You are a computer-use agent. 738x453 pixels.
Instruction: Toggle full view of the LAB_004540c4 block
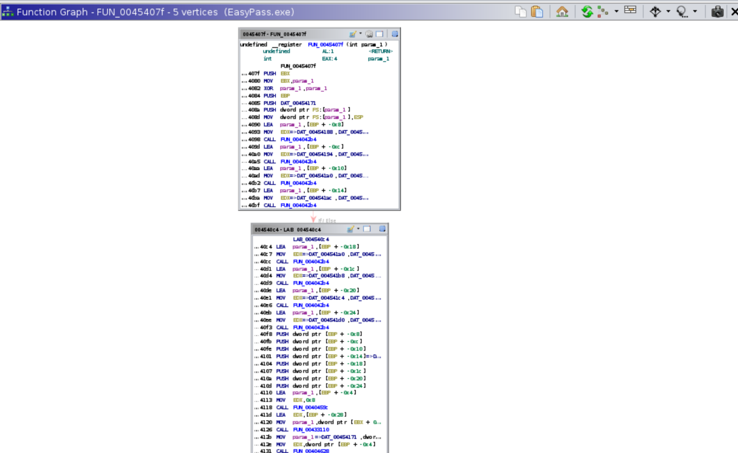[367, 229]
